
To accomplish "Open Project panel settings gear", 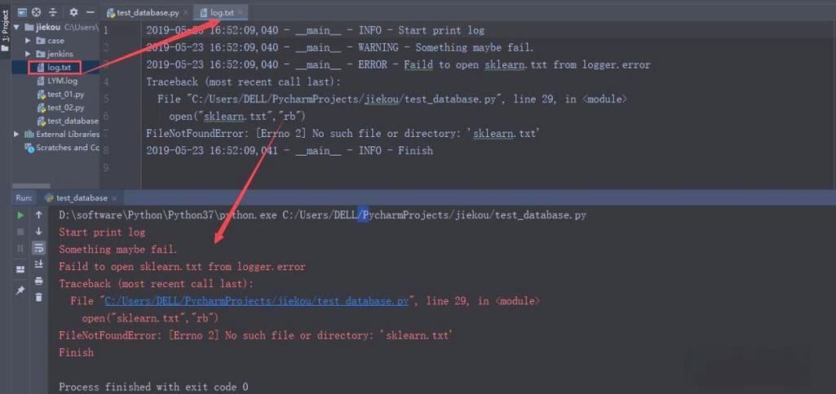I will [x=73, y=11].
